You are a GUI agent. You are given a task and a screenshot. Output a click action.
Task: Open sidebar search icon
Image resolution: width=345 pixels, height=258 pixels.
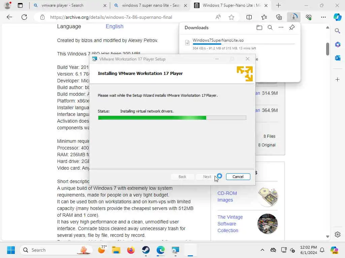click(x=338, y=31)
